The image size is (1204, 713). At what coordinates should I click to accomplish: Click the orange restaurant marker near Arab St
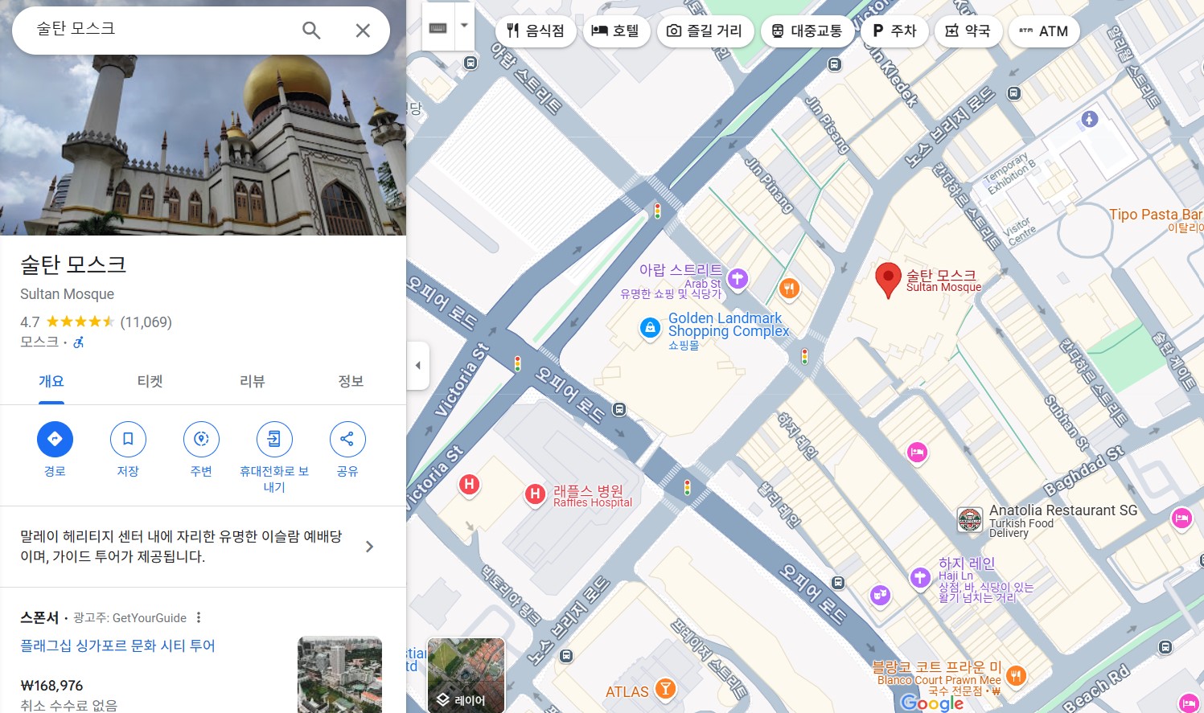click(x=789, y=289)
